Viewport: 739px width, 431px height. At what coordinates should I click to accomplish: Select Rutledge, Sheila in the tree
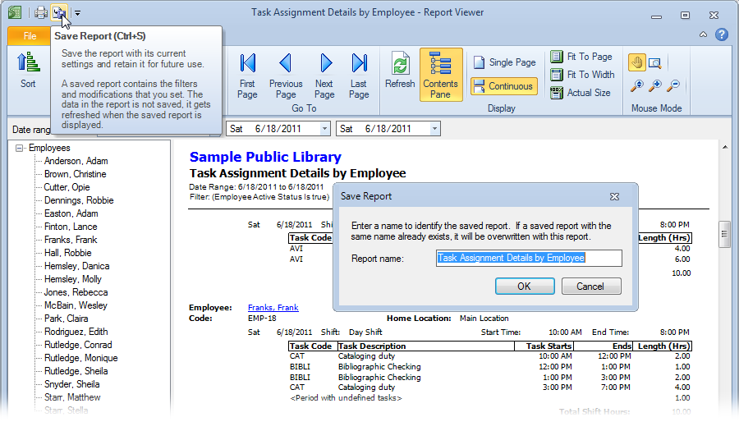[x=76, y=372]
